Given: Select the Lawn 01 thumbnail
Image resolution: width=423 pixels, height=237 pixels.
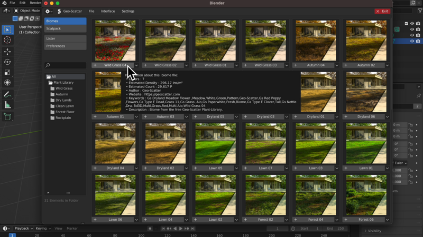Looking at the screenshot, I should (366, 143).
